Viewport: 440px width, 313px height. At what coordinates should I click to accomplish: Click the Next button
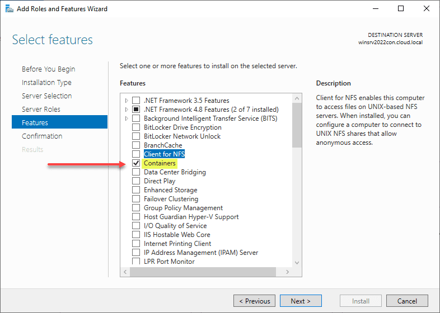[301, 301]
